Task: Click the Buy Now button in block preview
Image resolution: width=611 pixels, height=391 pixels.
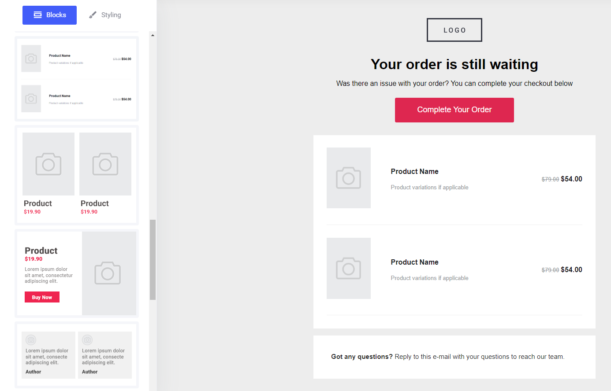Action: [x=42, y=297]
